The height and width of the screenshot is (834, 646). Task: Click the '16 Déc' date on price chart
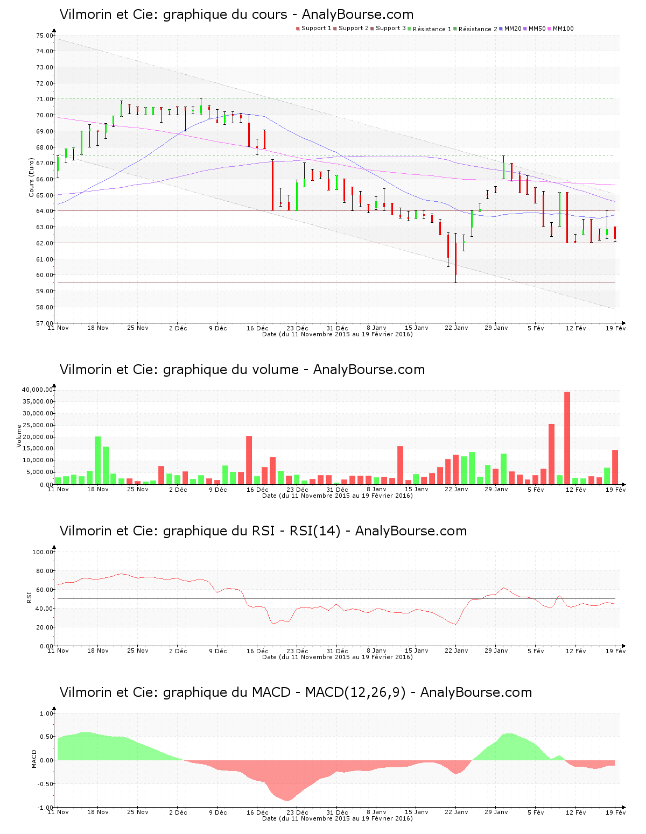click(257, 328)
